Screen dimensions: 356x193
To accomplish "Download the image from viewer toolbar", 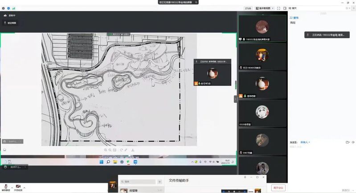I will click(133, 150).
